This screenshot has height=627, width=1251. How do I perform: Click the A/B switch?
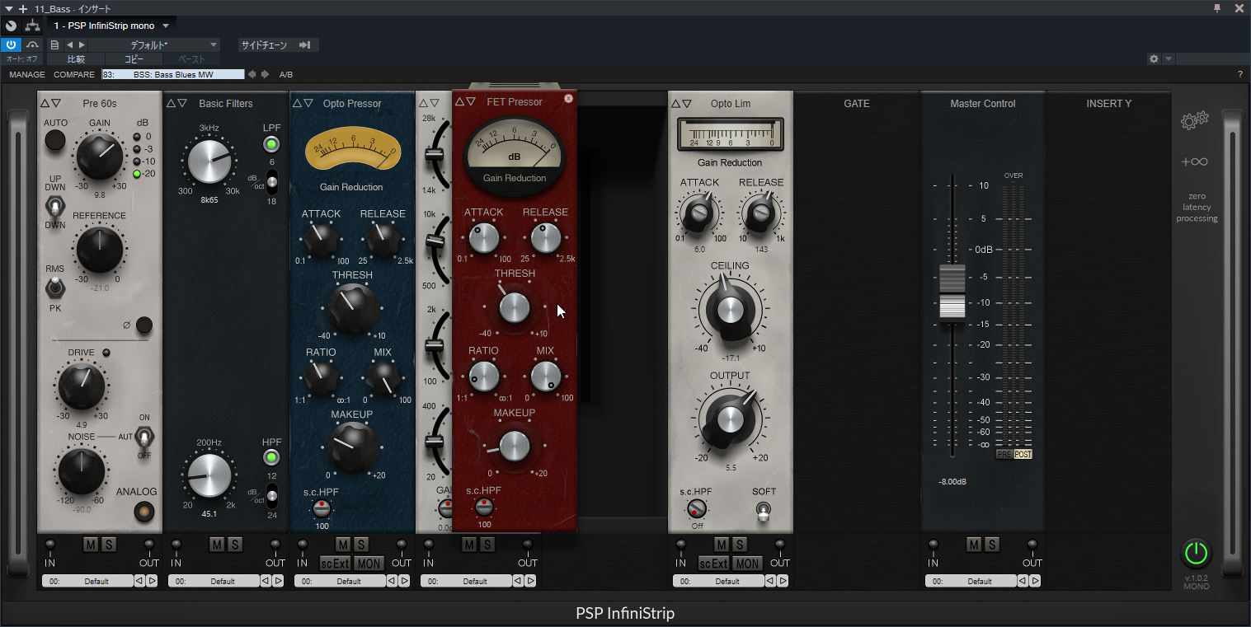point(286,74)
